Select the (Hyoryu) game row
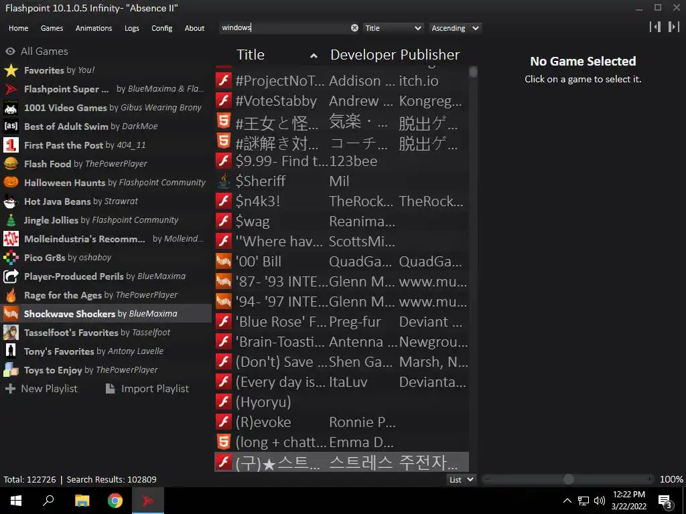Screen dimensions: 686x514 (342, 402)
